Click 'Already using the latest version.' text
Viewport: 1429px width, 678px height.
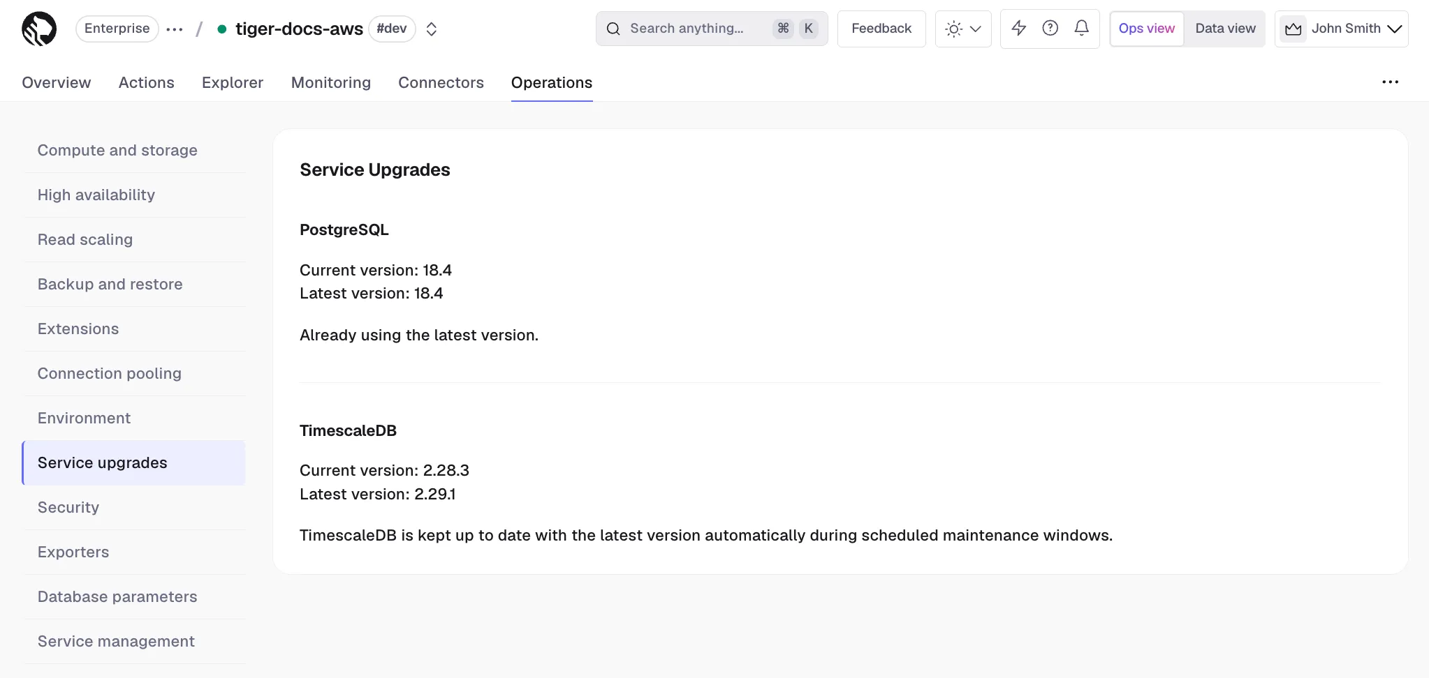[x=419, y=335]
